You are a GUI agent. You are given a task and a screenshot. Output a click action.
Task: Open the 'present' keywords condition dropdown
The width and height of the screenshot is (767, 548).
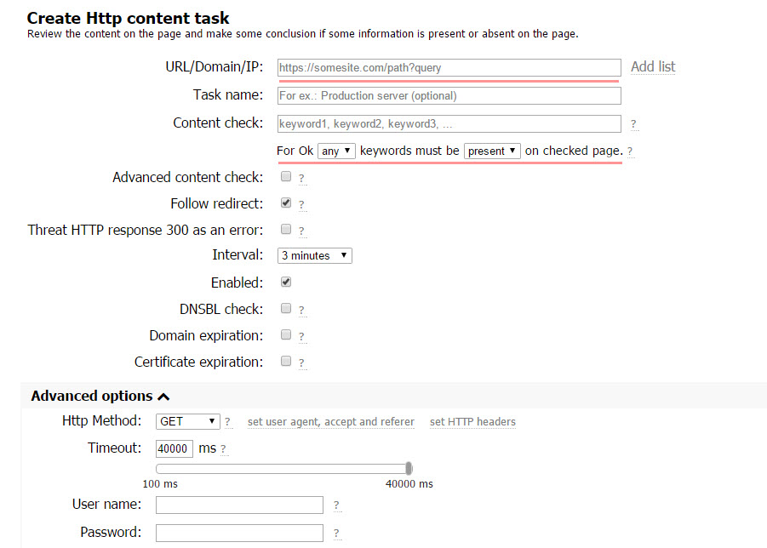point(492,151)
